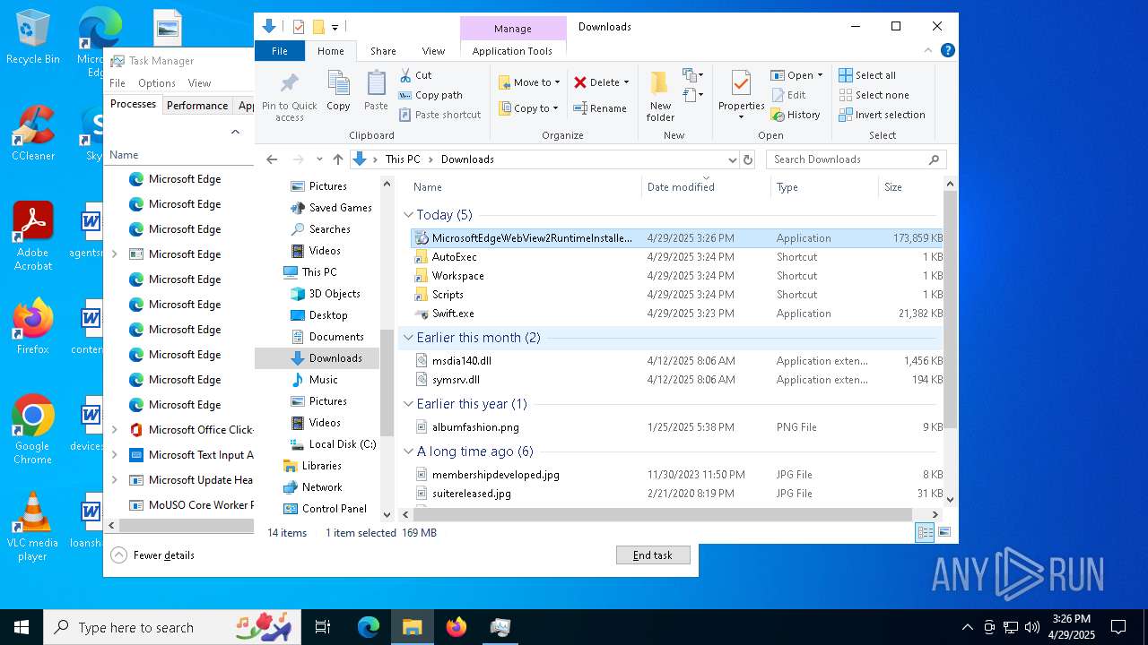Screen dimensions: 1148x645
Task: Open the CCleaner desktop shortcut
Action: pos(32,133)
